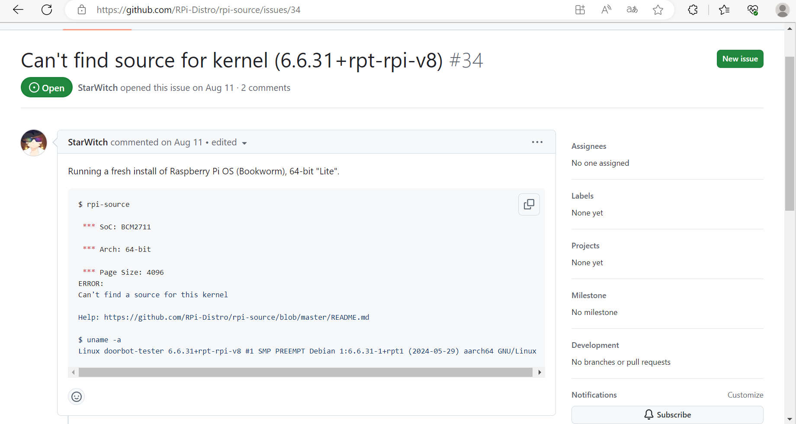Open Read aloud icon in address bar
Viewport: 796px width, 424px height.
(x=606, y=10)
